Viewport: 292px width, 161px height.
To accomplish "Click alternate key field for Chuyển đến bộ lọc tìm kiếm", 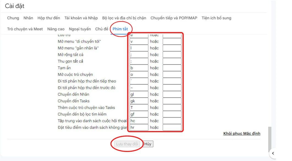I will click(172, 114).
